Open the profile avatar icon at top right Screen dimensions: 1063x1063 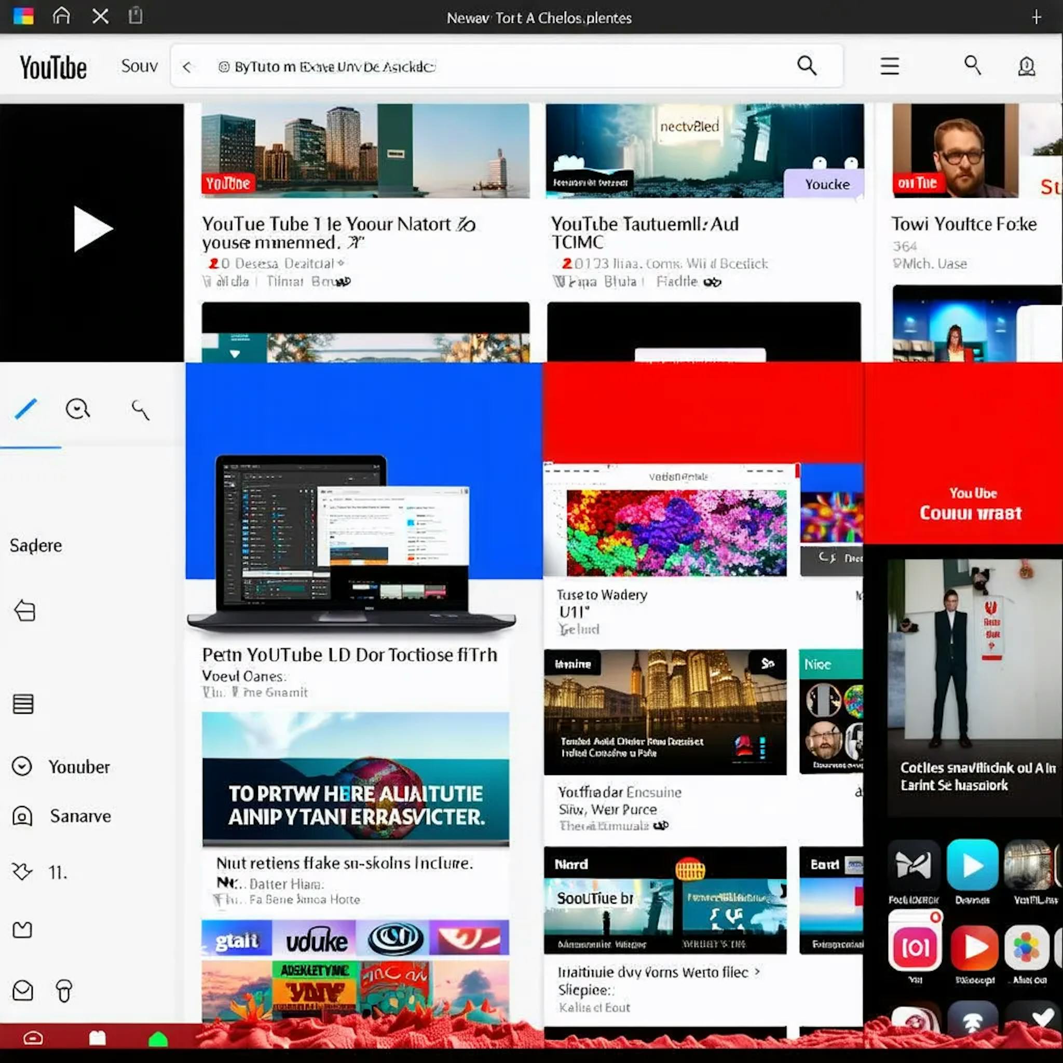click(1026, 66)
